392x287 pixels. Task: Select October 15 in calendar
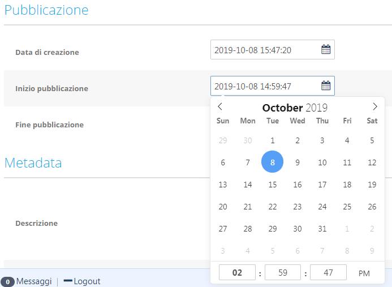click(273, 185)
